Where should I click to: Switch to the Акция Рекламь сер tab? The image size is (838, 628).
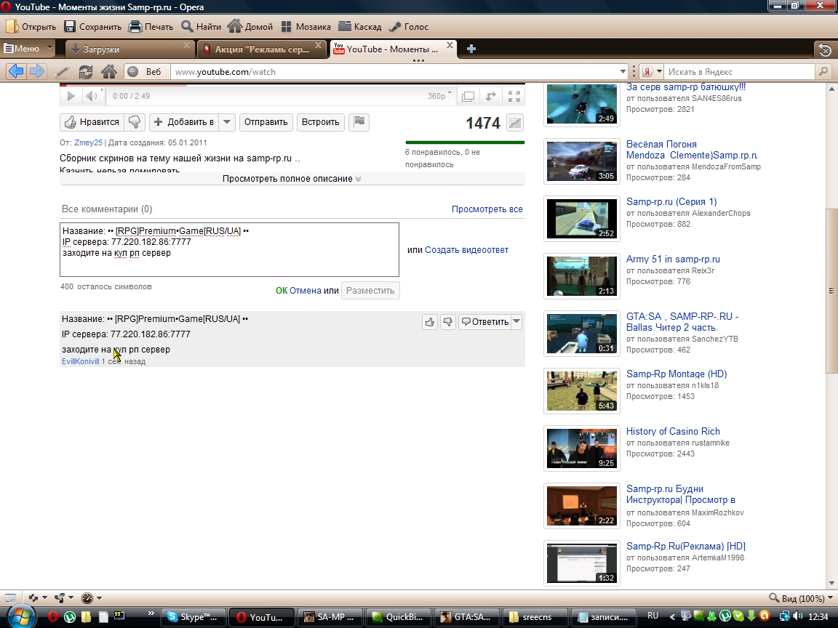(262, 49)
